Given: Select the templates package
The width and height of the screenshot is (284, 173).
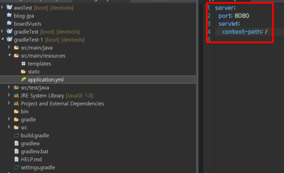Looking at the screenshot, I should coord(39,64).
